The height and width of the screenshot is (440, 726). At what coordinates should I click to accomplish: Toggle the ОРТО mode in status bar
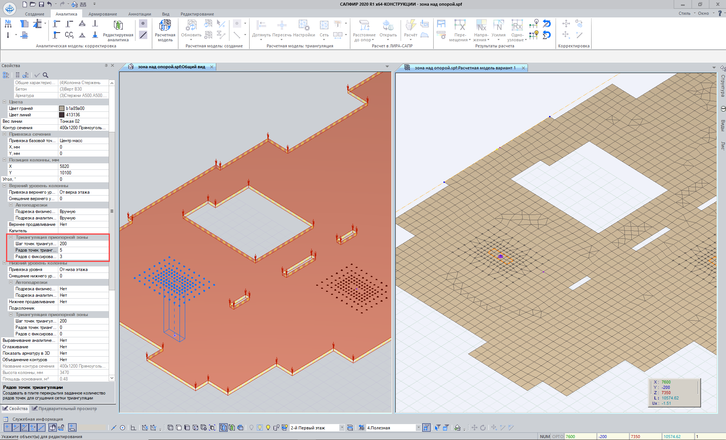[x=557, y=437]
